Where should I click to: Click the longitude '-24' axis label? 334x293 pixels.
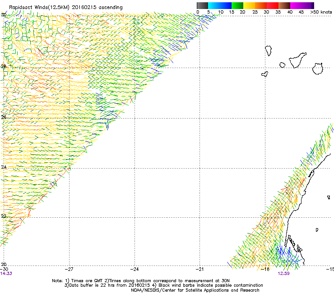[135, 269]
